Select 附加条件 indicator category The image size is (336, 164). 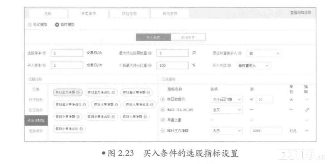tap(36, 131)
